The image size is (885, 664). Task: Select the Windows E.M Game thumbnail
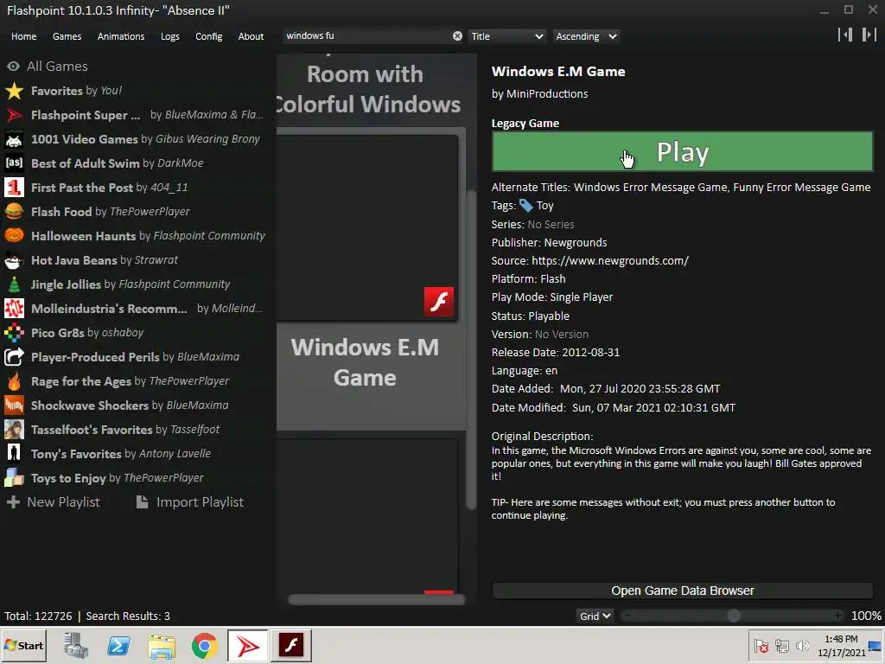click(366, 228)
